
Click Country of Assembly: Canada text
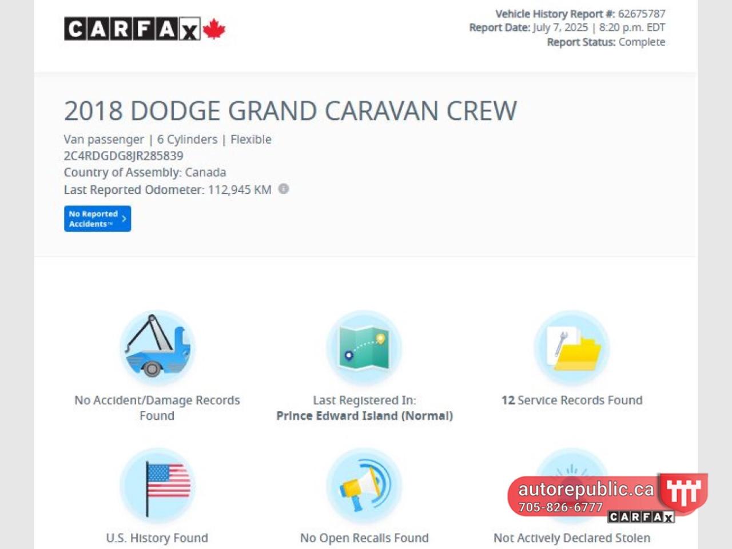click(145, 172)
